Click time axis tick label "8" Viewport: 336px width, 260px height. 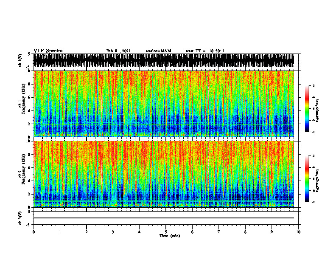coord(245,232)
